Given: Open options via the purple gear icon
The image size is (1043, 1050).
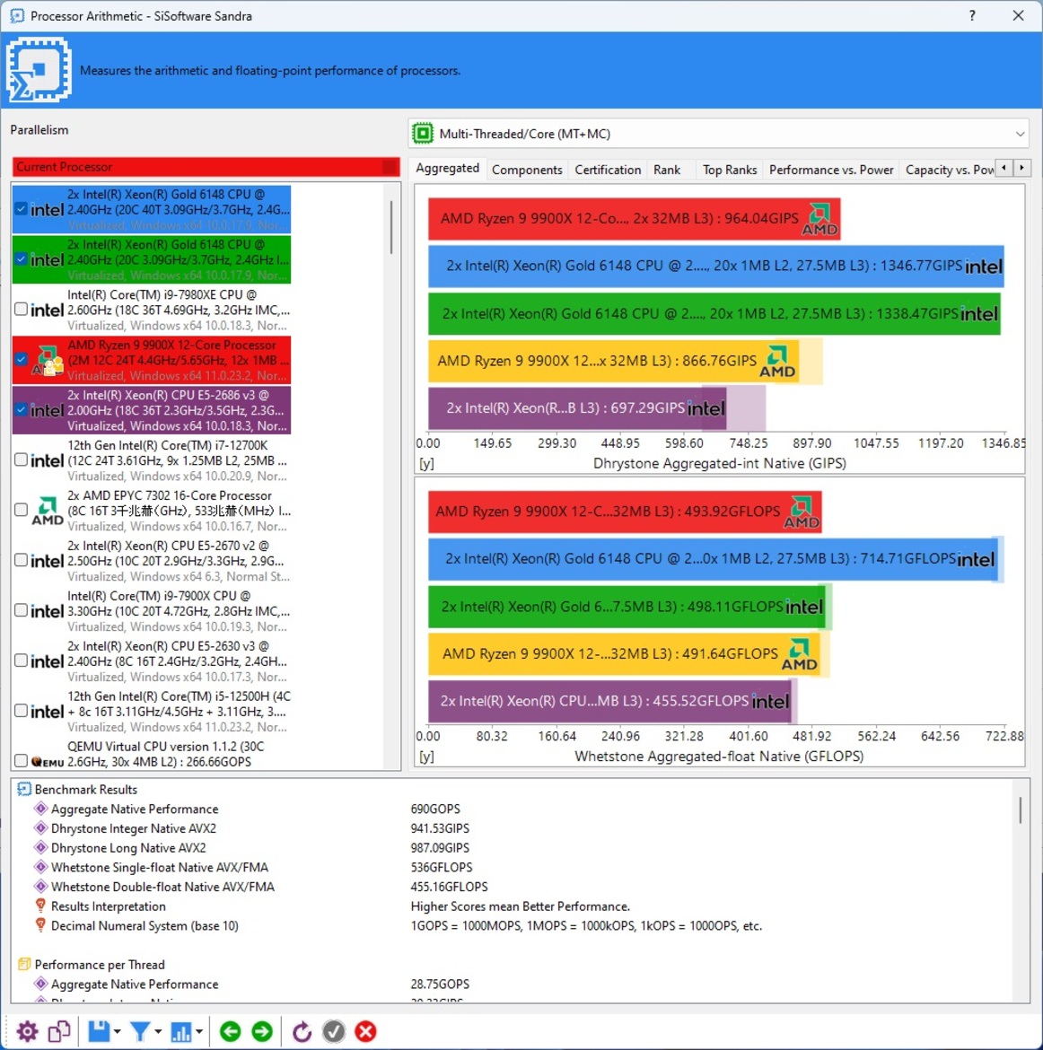Looking at the screenshot, I should pyautogui.click(x=28, y=1031).
